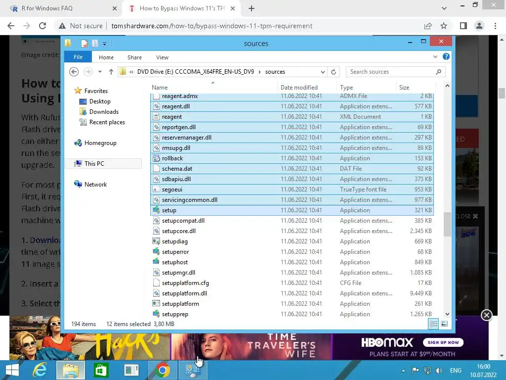The width and height of the screenshot is (506, 380).
Task: Open the File ribbon tab
Action: point(78,57)
